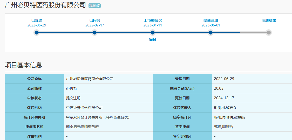The image size is (292, 140).
Task: Select the 上市委会议 timeline dot
Action: [x=153, y=33]
